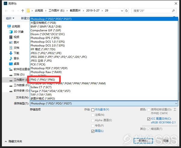The height and width of the screenshot is (148, 181).
Task: Choose PNG (*.PNG) format option
Action: (104, 79)
